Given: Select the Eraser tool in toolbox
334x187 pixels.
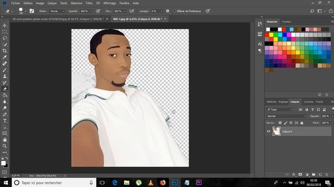Looking at the screenshot, I should 5,89.
